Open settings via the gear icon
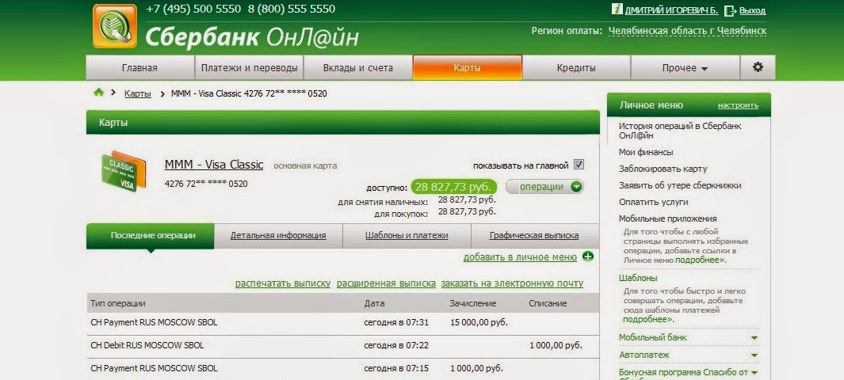 [x=758, y=68]
